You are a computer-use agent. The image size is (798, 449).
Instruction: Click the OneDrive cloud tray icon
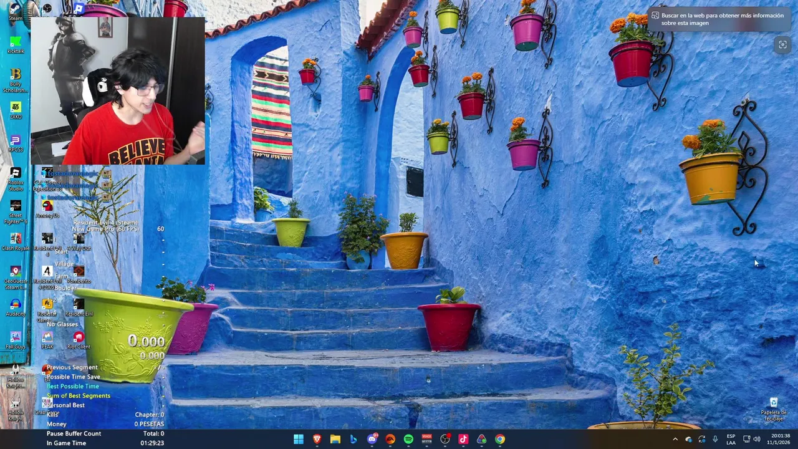point(689,439)
